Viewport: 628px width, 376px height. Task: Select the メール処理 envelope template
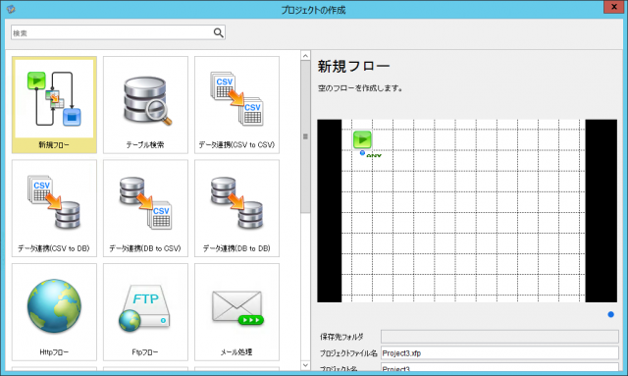pyautogui.click(x=236, y=312)
